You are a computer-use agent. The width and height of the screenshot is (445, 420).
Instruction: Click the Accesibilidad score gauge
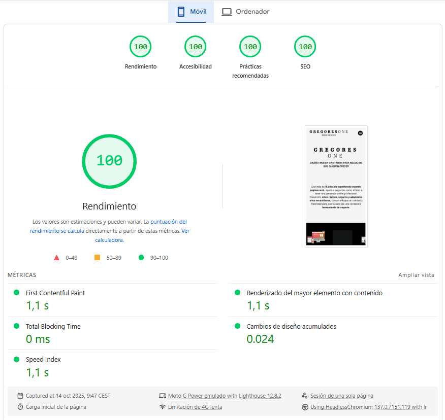click(x=196, y=47)
